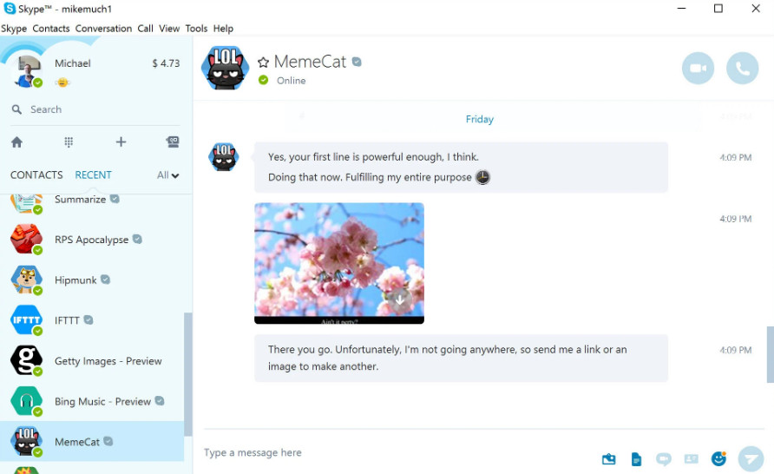Open Summarize bot conversation
The height and width of the screenshot is (474, 774).
92,203
